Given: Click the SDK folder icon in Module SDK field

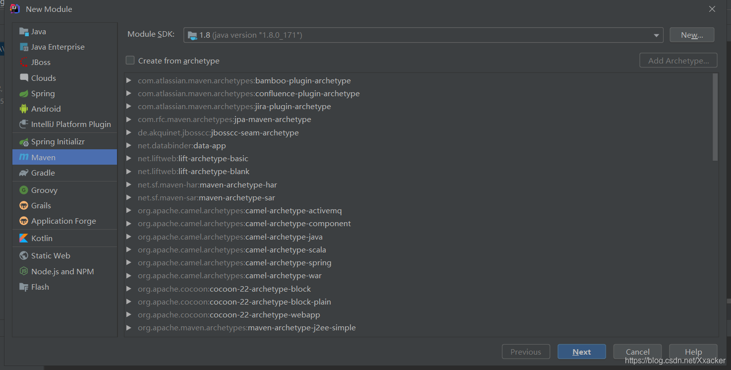Looking at the screenshot, I should pyautogui.click(x=192, y=35).
